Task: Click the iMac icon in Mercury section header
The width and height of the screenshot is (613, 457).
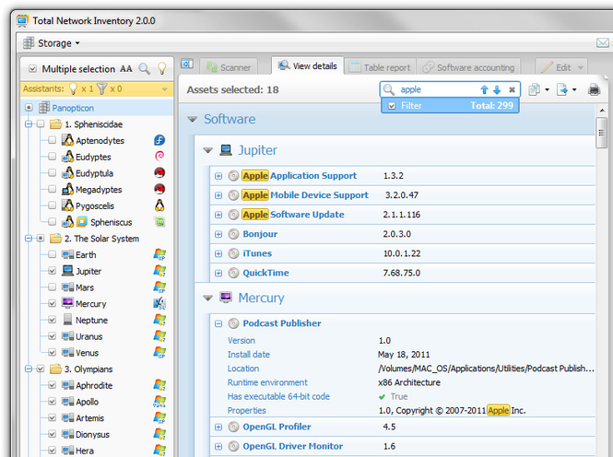Action: 226,298
